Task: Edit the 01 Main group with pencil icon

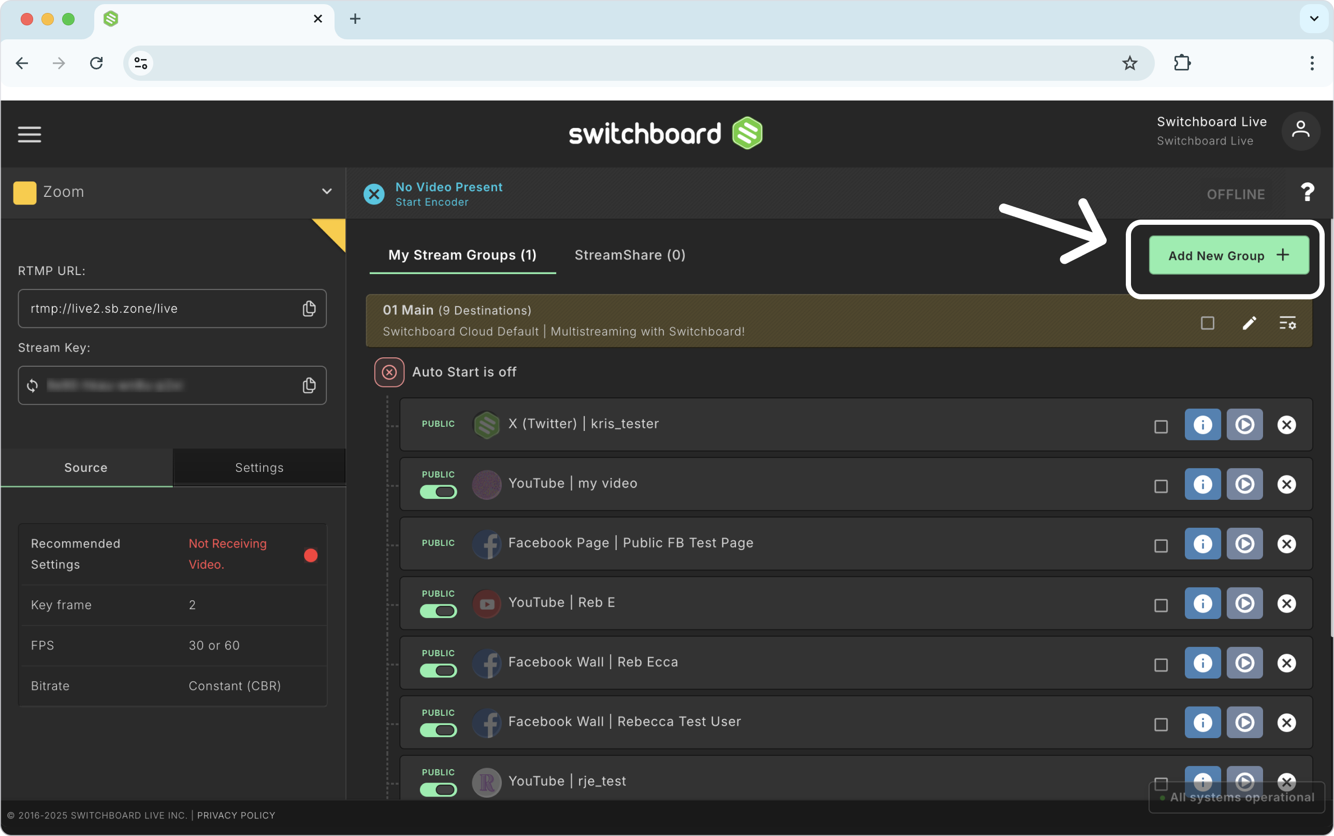Action: [x=1249, y=323]
